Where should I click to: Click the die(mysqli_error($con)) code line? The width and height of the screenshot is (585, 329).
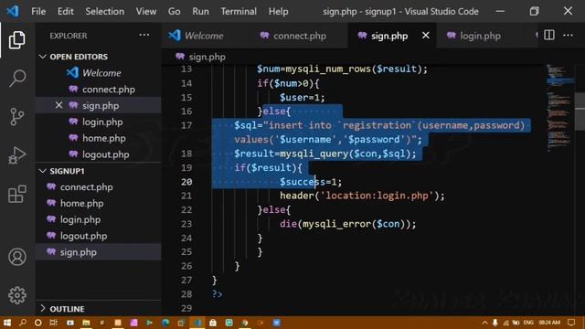347,224
